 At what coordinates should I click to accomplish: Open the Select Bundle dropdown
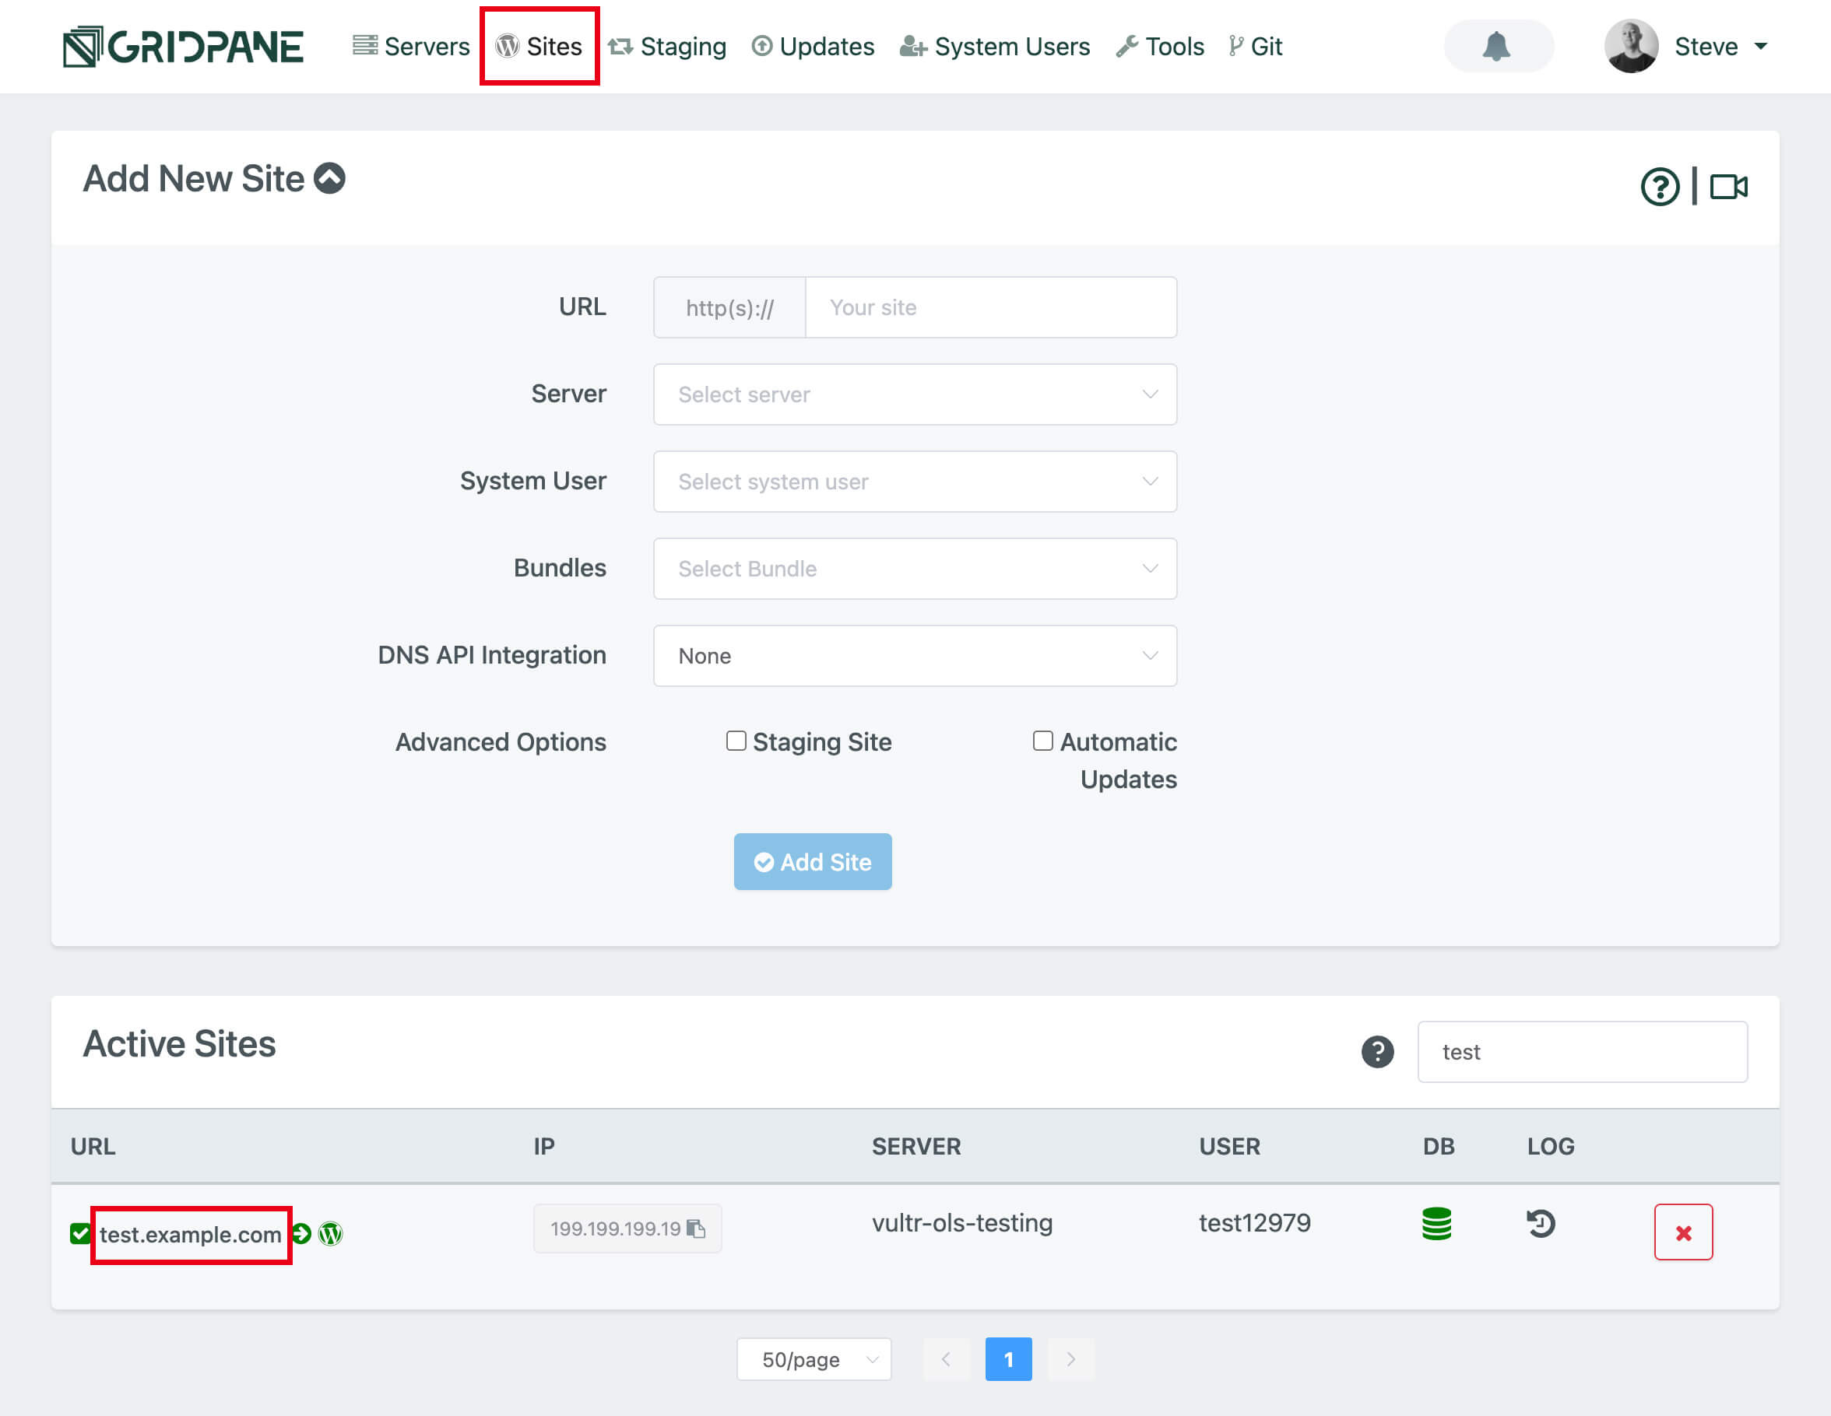point(914,569)
